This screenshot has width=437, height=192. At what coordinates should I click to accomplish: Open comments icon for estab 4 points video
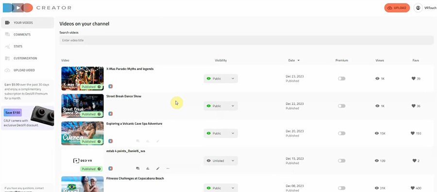point(138,168)
